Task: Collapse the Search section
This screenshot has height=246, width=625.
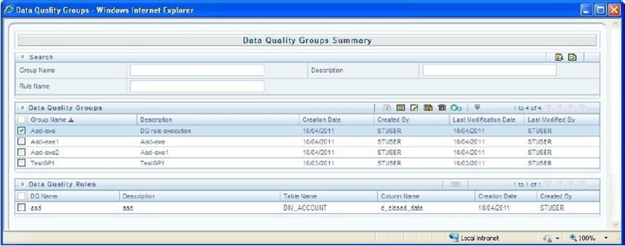Action: [22, 57]
